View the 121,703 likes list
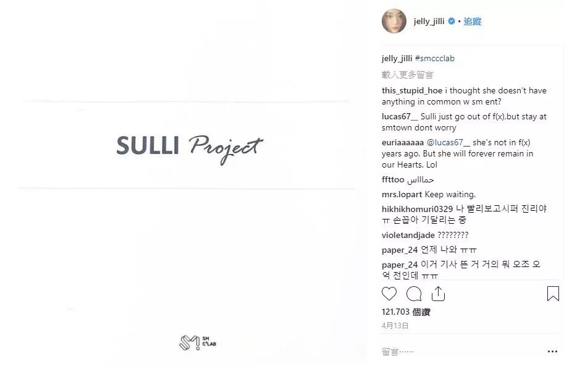 [406, 312]
